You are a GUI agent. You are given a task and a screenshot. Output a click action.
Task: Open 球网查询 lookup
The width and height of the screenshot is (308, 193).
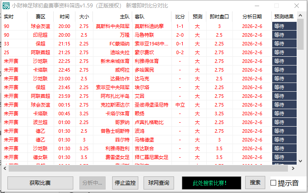(158, 183)
